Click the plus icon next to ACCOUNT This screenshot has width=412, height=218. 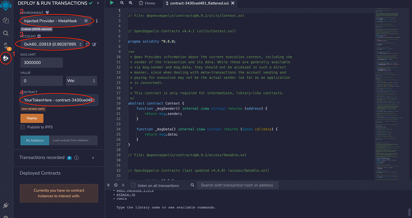(x=39, y=36)
